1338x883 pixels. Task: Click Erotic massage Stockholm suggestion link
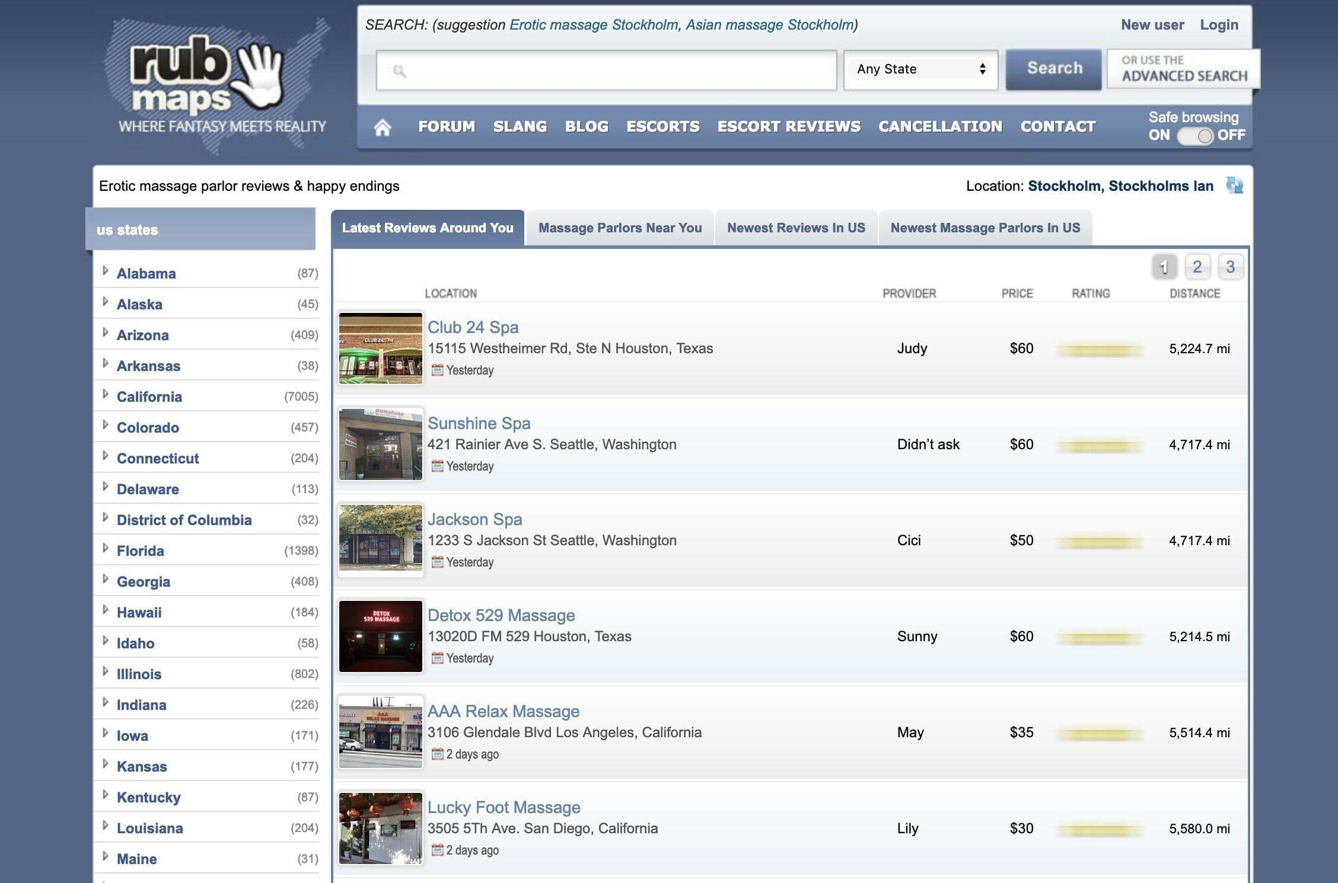(595, 25)
